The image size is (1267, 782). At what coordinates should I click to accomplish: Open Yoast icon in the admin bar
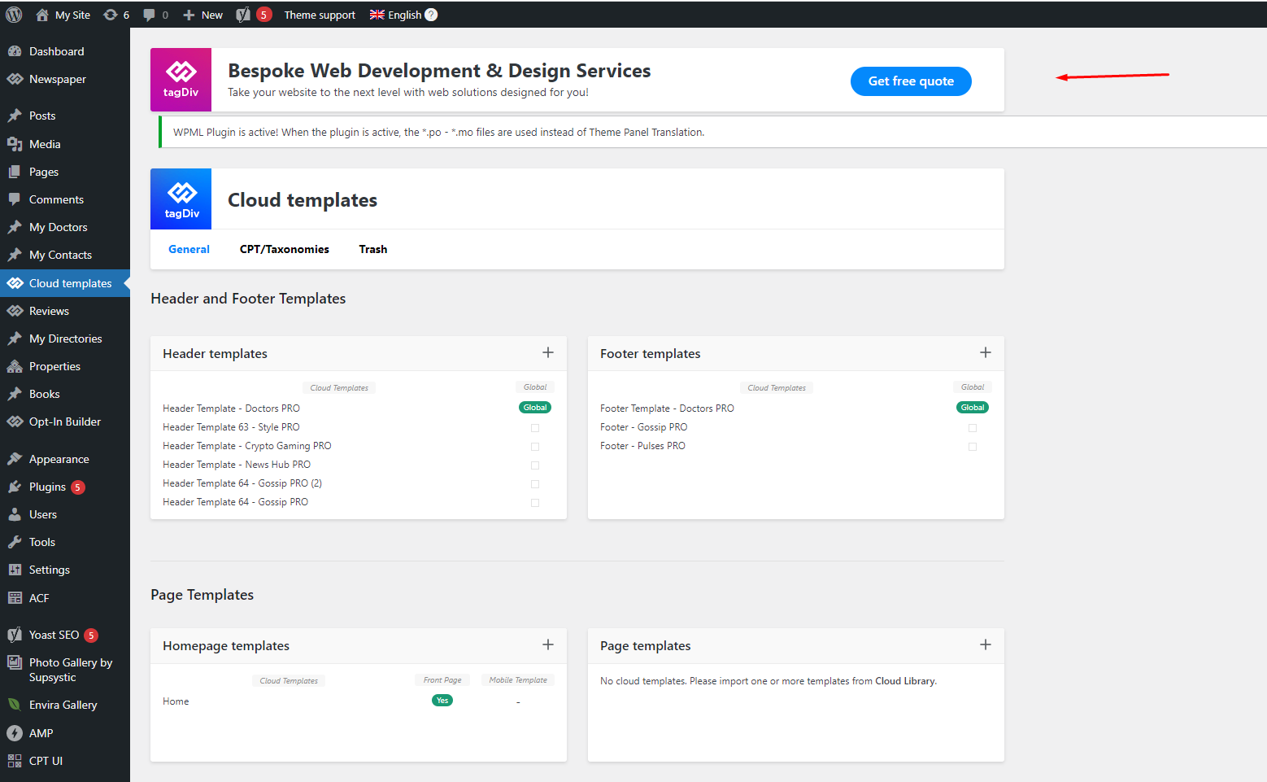pyautogui.click(x=242, y=15)
